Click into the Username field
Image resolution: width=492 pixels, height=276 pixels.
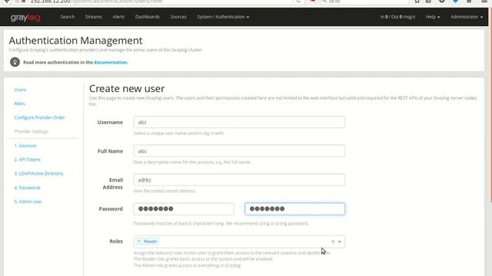tap(239, 122)
